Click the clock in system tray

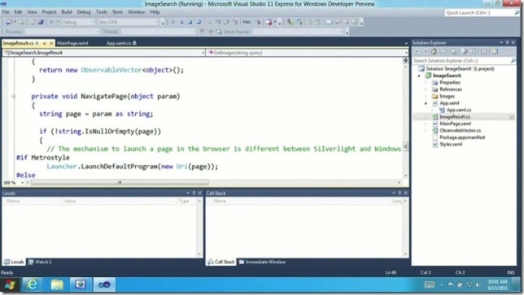tap(498, 284)
